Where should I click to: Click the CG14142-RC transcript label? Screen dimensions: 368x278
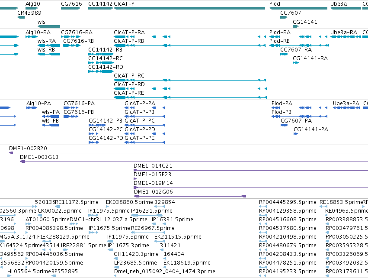coord(106,58)
